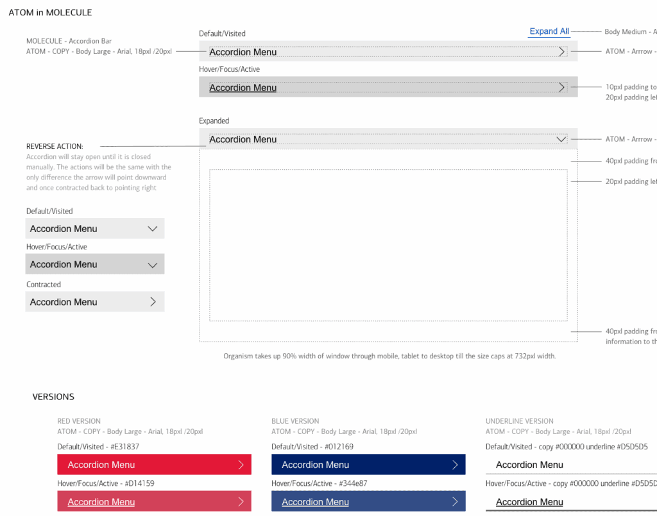Screen dimensions: 657x516
Task: Select the red Hover/Focus/Active accordion bar
Action: tap(154, 501)
